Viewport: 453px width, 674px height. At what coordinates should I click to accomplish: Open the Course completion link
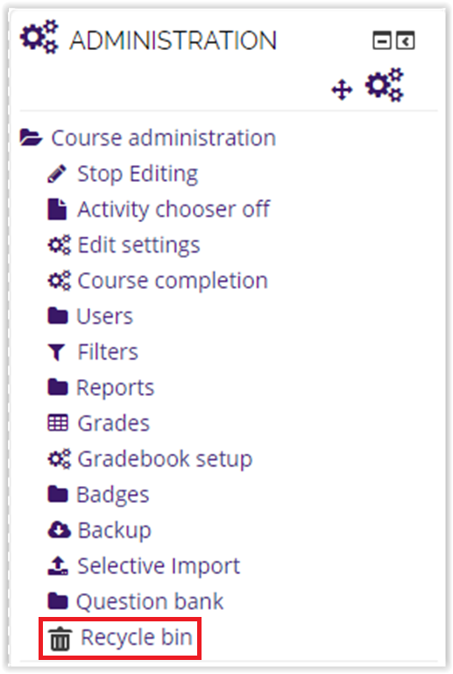click(173, 281)
